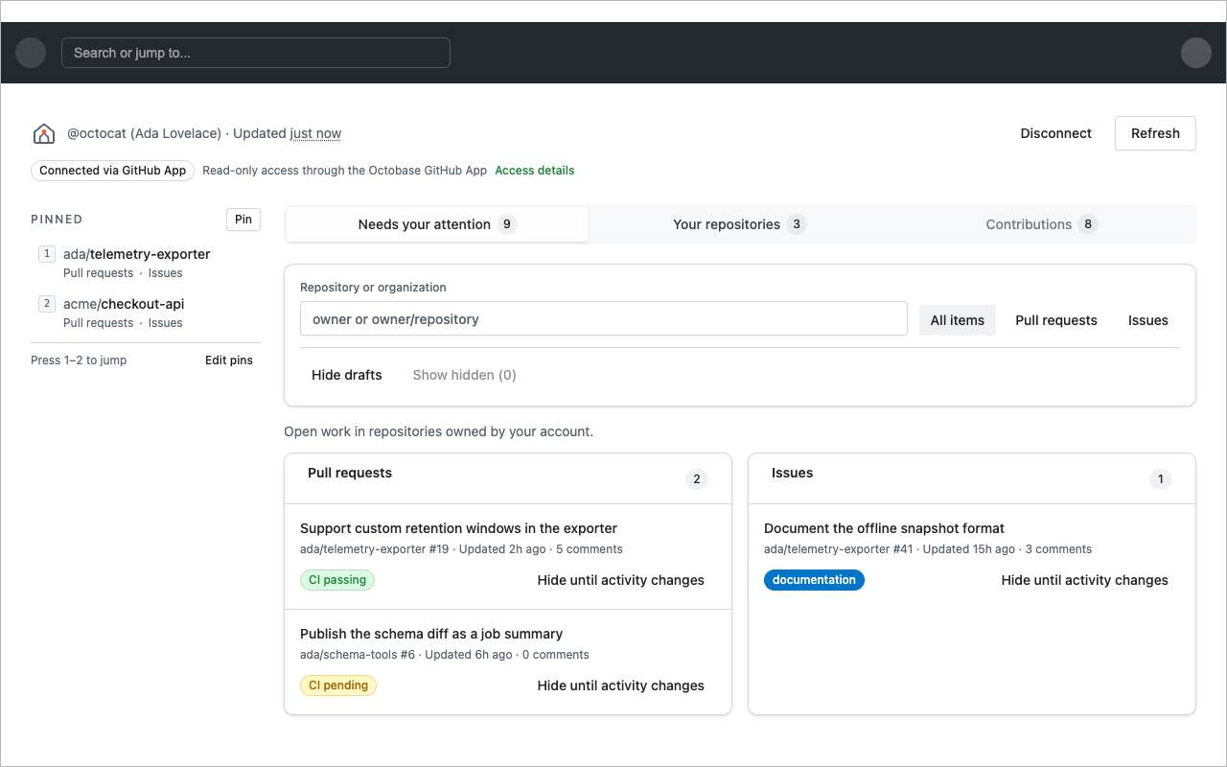This screenshot has width=1227, height=767.
Task: Click the Pull requests count badge 2
Action: coord(697,479)
